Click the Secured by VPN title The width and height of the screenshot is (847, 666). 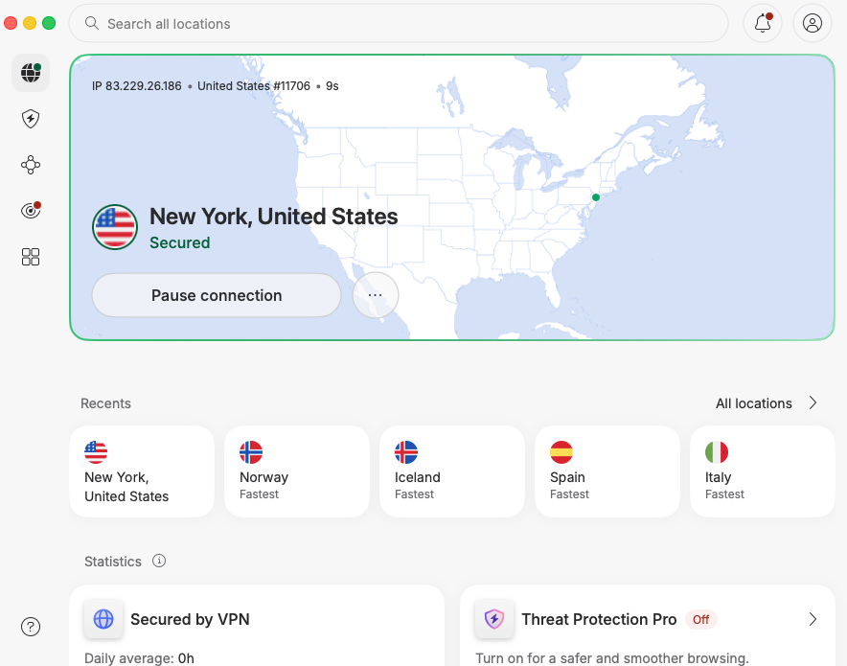[190, 619]
